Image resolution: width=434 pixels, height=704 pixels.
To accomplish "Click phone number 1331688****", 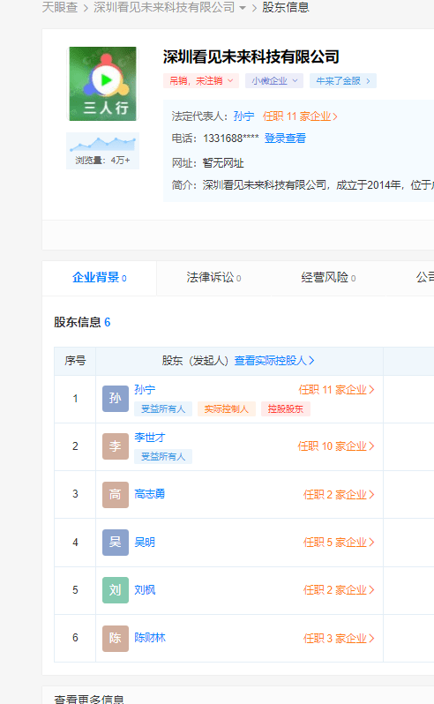I will tap(231, 139).
